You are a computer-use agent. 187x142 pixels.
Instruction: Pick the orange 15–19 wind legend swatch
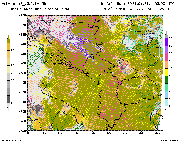click(166, 65)
